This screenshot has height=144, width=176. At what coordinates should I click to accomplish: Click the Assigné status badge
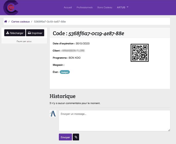click(x=65, y=72)
